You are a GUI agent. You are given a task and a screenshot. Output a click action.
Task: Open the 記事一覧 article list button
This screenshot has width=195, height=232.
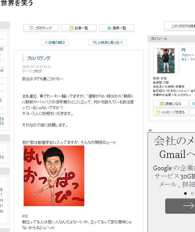(78, 28)
